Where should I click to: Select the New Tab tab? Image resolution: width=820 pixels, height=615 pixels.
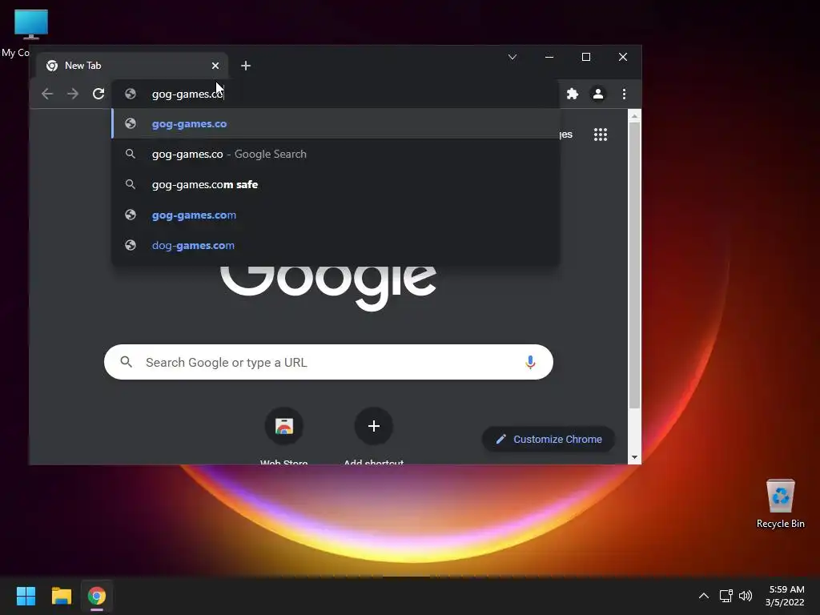pyautogui.click(x=132, y=66)
